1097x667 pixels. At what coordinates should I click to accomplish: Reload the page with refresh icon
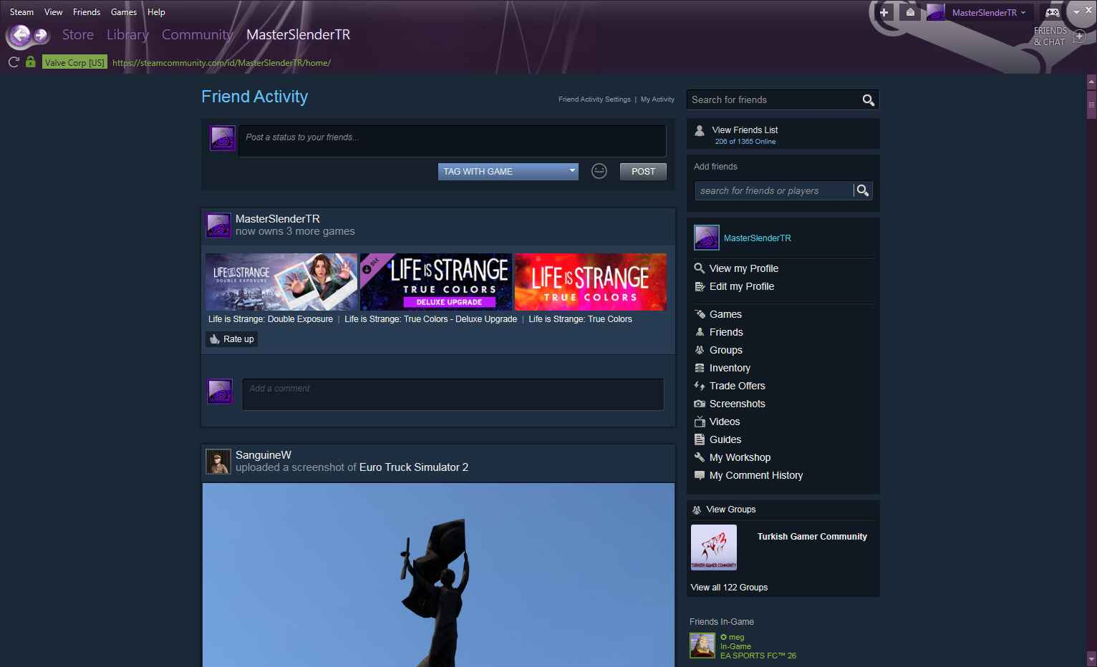[x=14, y=62]
